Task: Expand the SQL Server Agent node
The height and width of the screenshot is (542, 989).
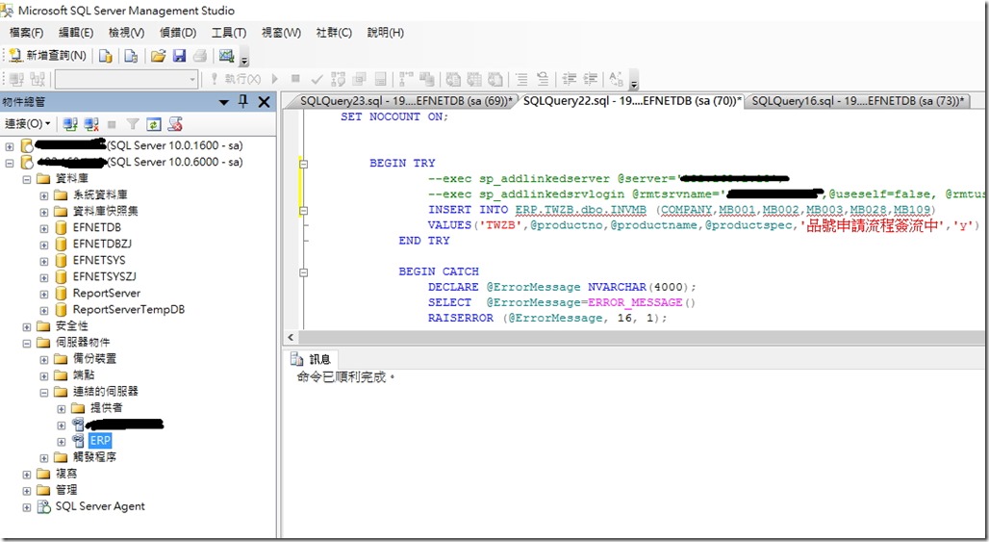Action: coord(27,507)
